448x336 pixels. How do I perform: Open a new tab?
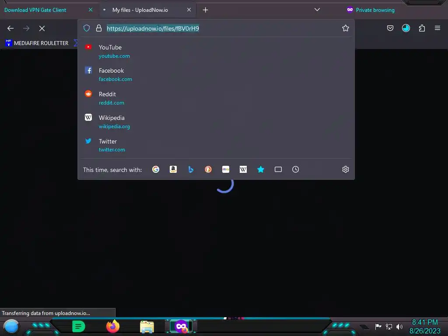click(x=206, y=10)
